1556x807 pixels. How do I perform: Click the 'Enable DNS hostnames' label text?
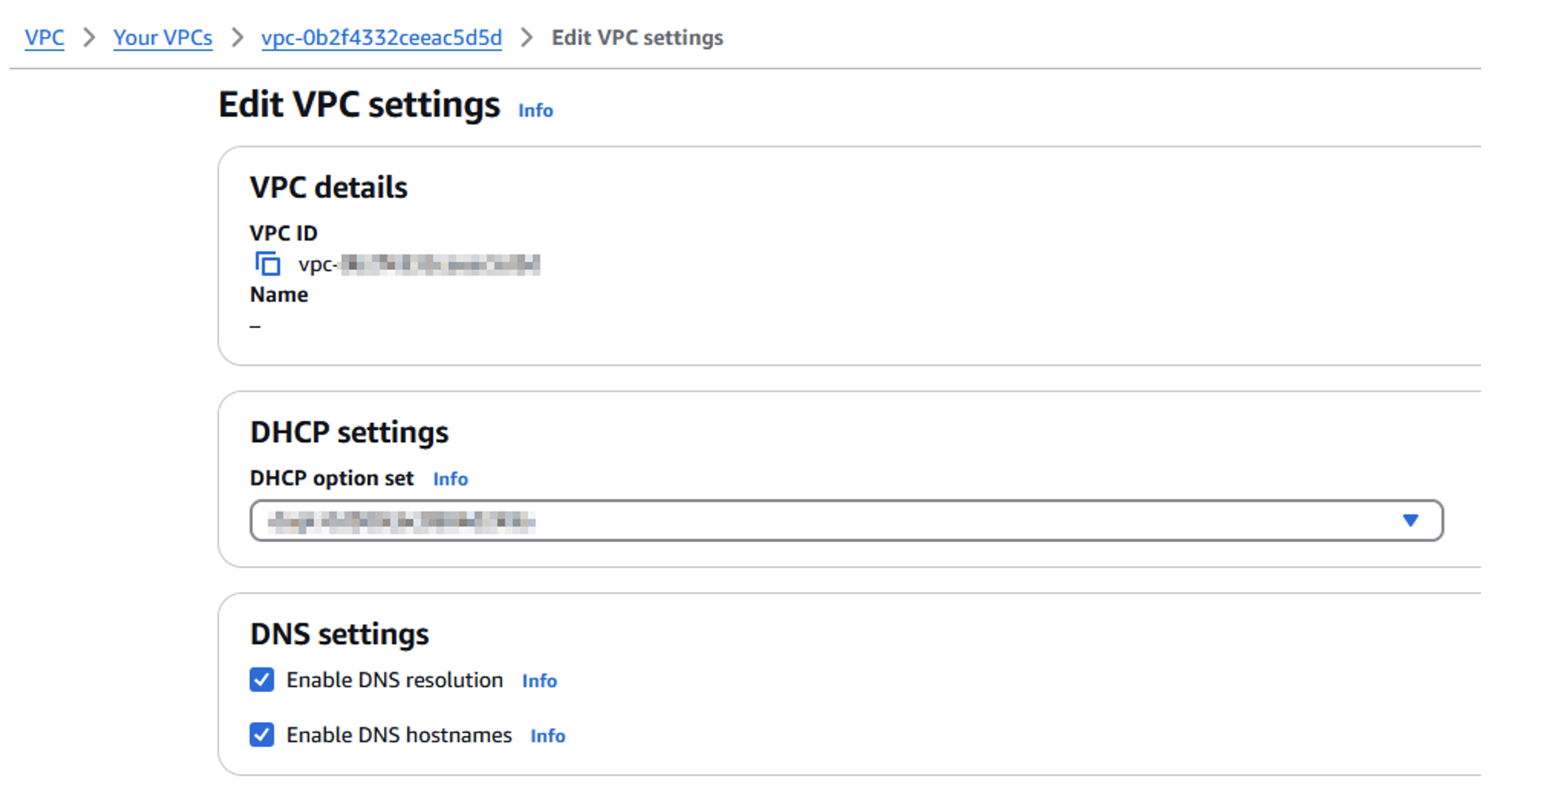tap(399, 735)
